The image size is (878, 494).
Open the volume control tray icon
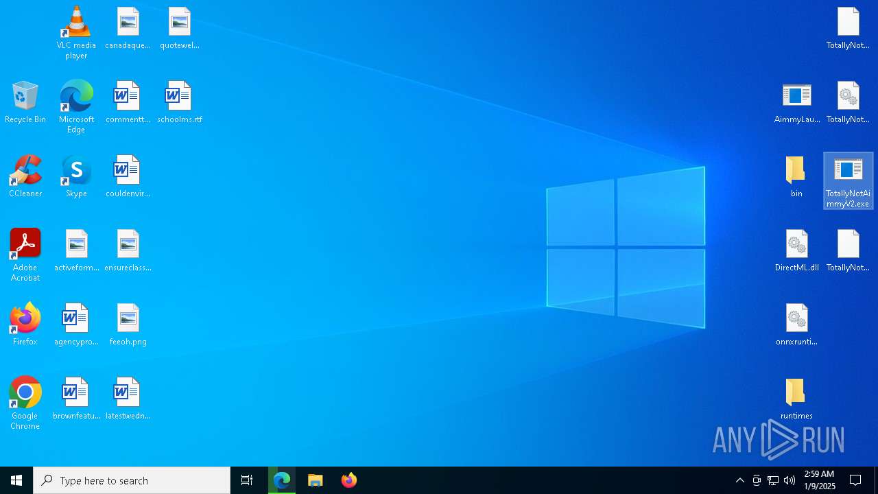point(790,480)
